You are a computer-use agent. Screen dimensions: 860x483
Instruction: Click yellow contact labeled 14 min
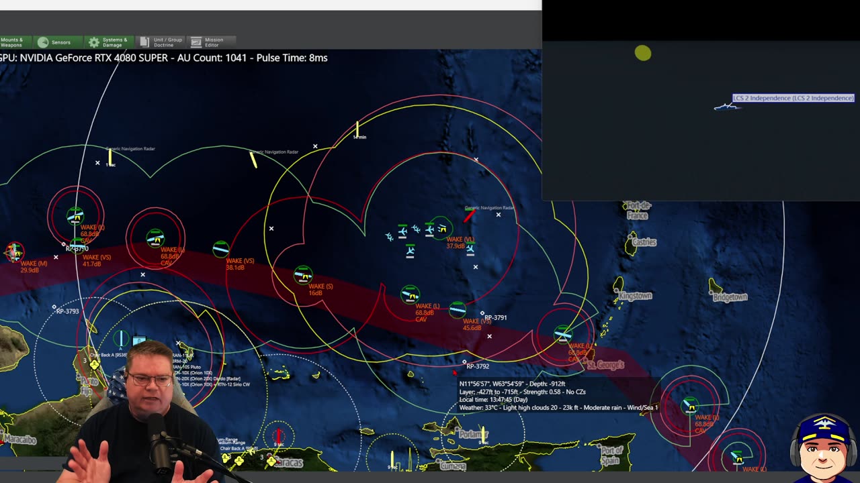357,129
